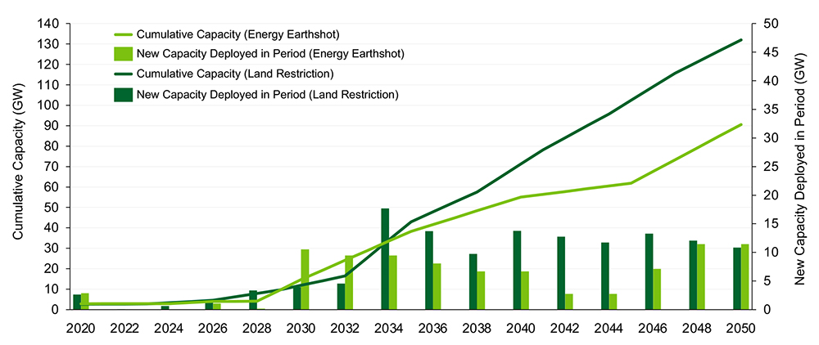Select the New Capacity Deployed (Energy Earthshot) legend label
This screenshot has width=819, height=345.
(x=271, y=54)
